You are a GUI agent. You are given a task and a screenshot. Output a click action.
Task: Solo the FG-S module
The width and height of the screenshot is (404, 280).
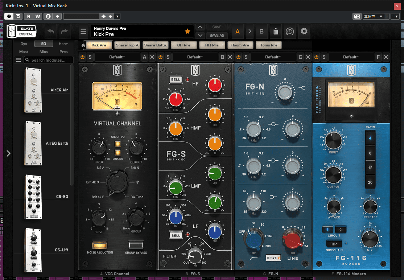[x=168, y=57]
